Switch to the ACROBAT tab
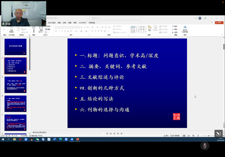 point(83,23)
